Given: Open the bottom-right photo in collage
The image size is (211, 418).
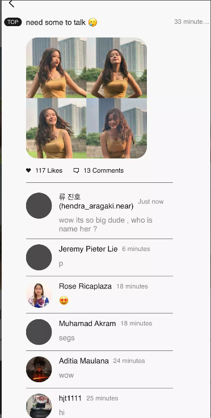Looking at the screenshot, I should click(116, 128).
